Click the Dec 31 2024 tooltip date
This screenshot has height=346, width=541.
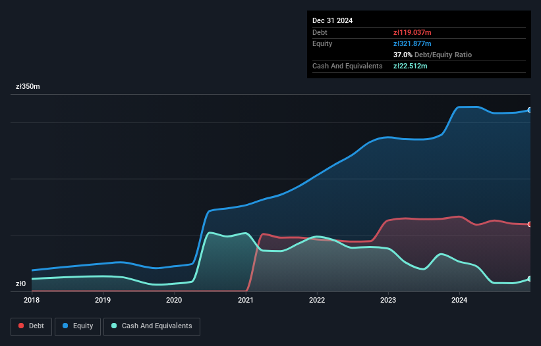pos(332,20)
